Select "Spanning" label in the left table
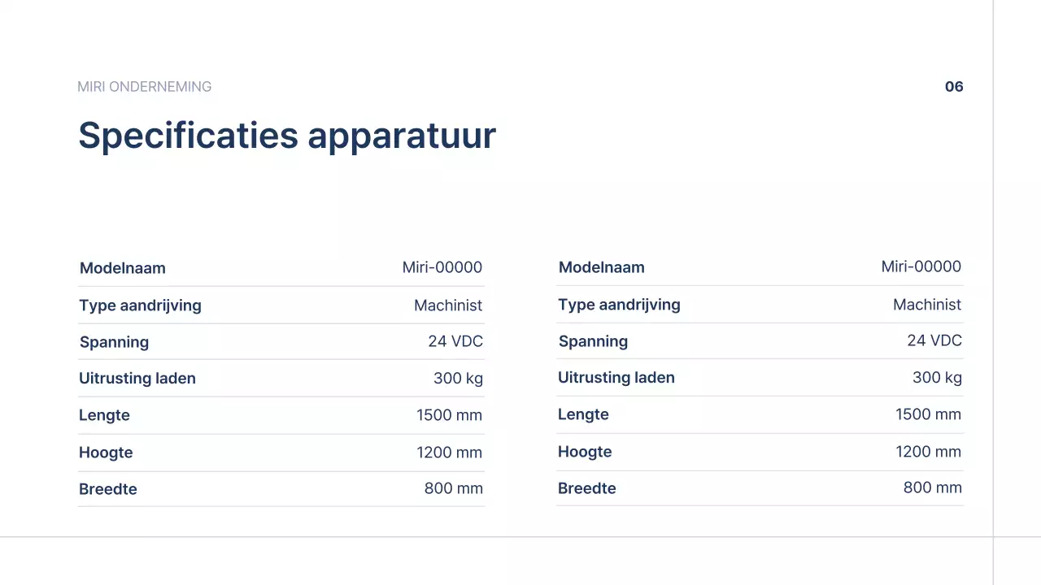This screenshot has height=585, width=1041. click(x=114, y=342)
